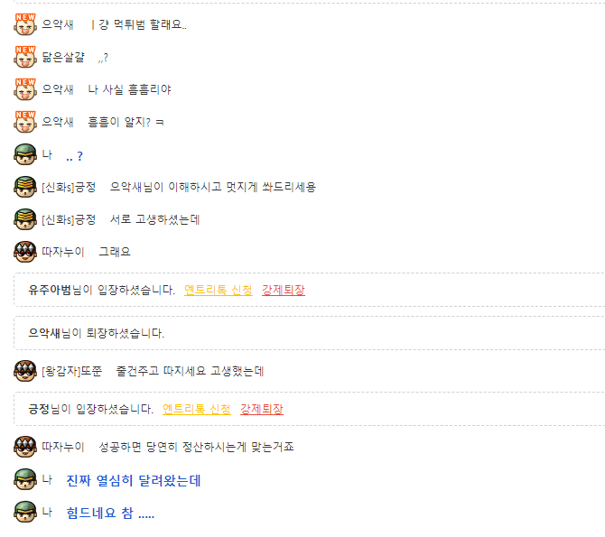
Task: Click my soldier avatar beside '.. ?' message
Action: point(25,154)
